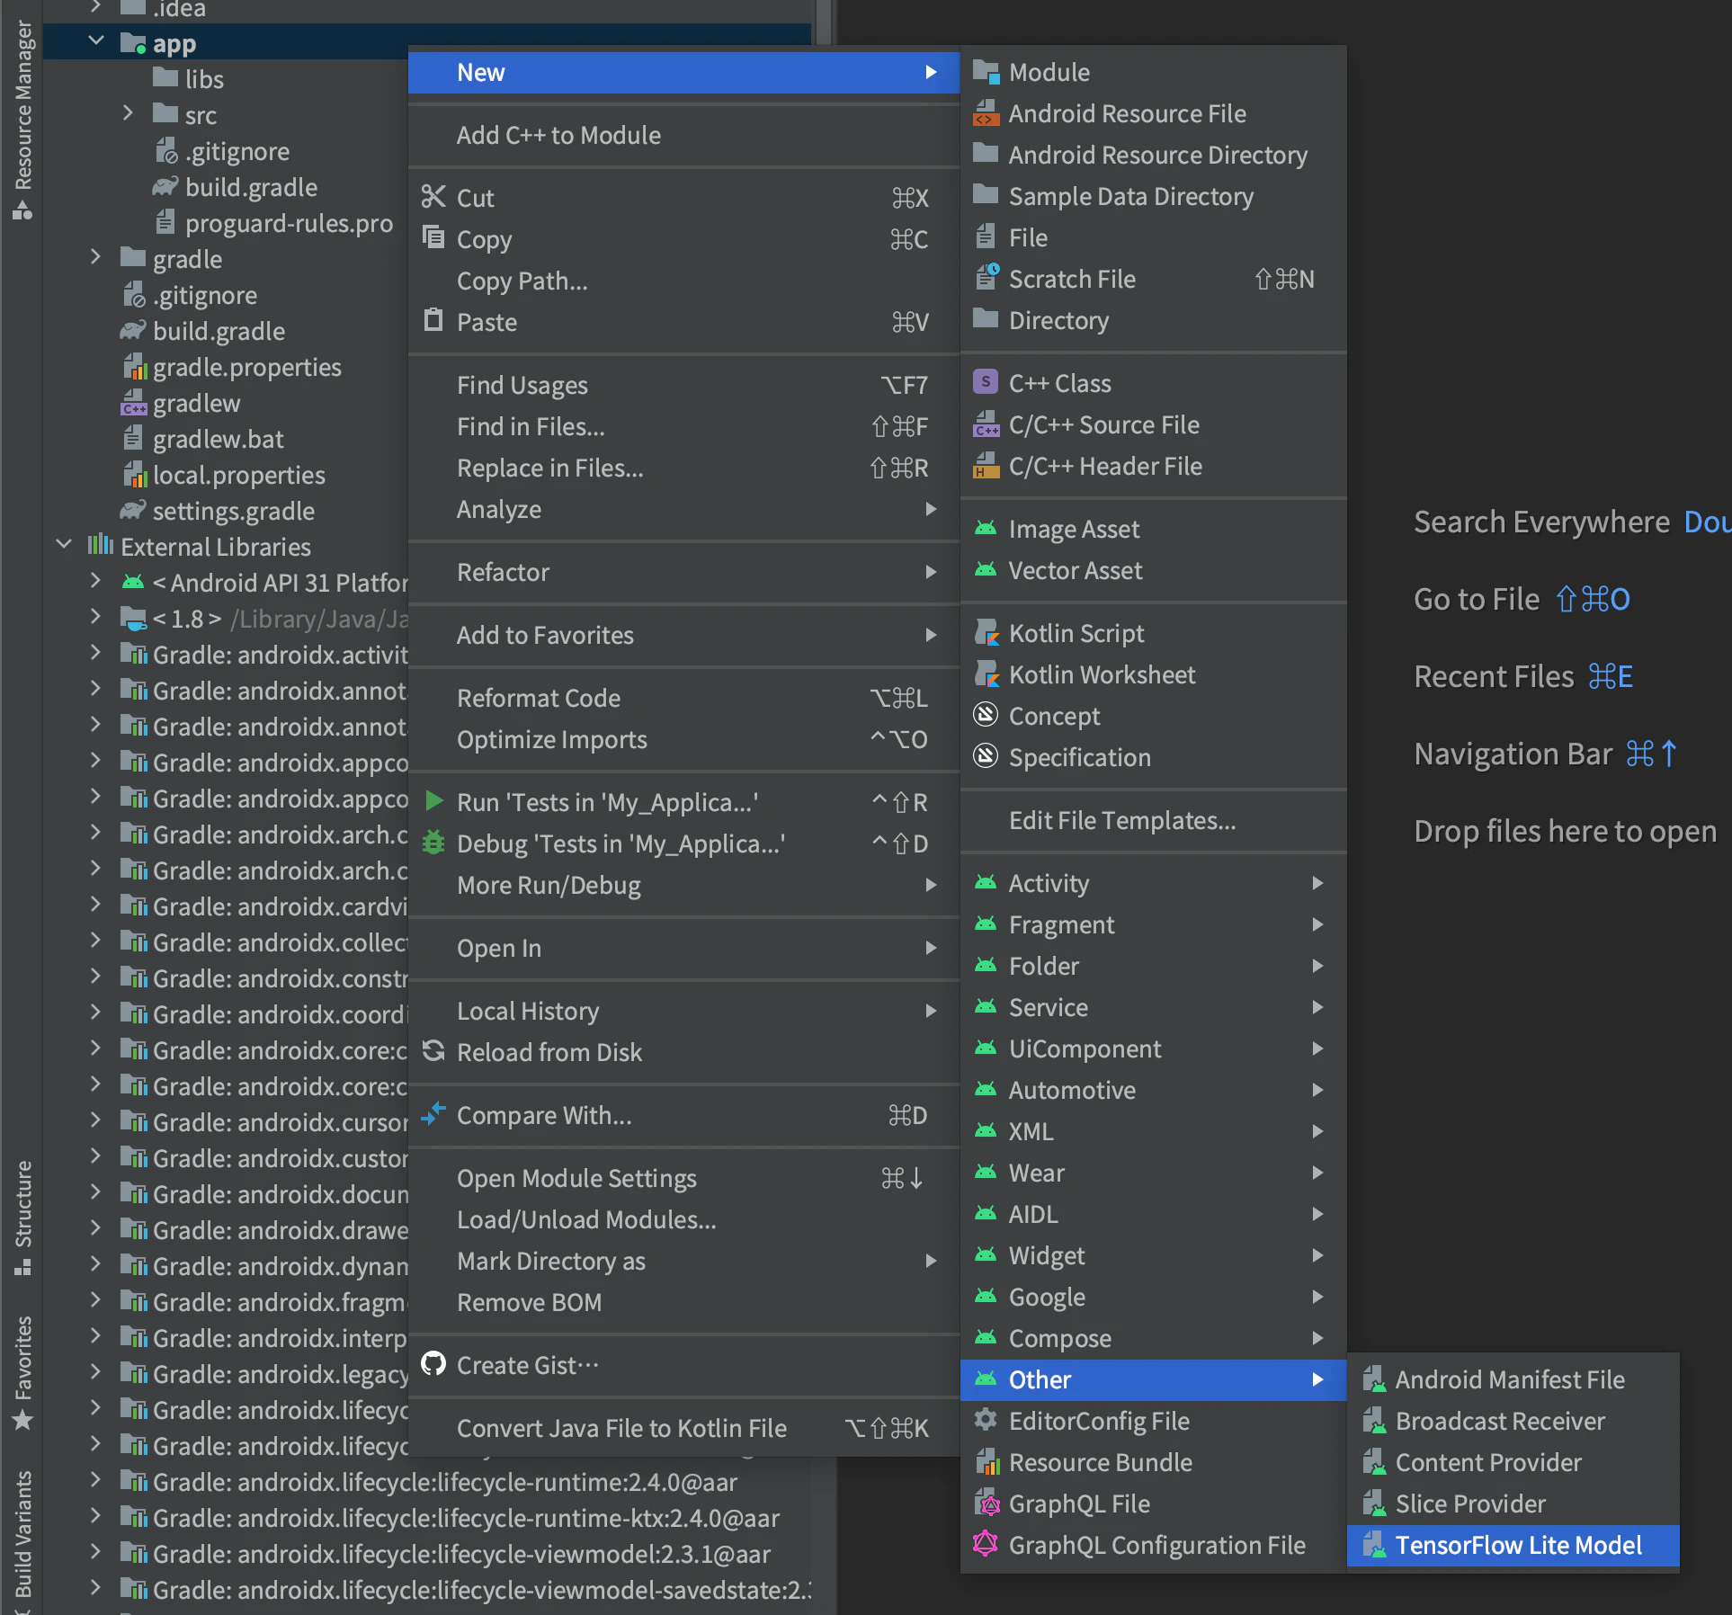Screen dimensions: 1732x1615
Task: Click the Resource Bundle icon
Action: (x=987, y=1460)
